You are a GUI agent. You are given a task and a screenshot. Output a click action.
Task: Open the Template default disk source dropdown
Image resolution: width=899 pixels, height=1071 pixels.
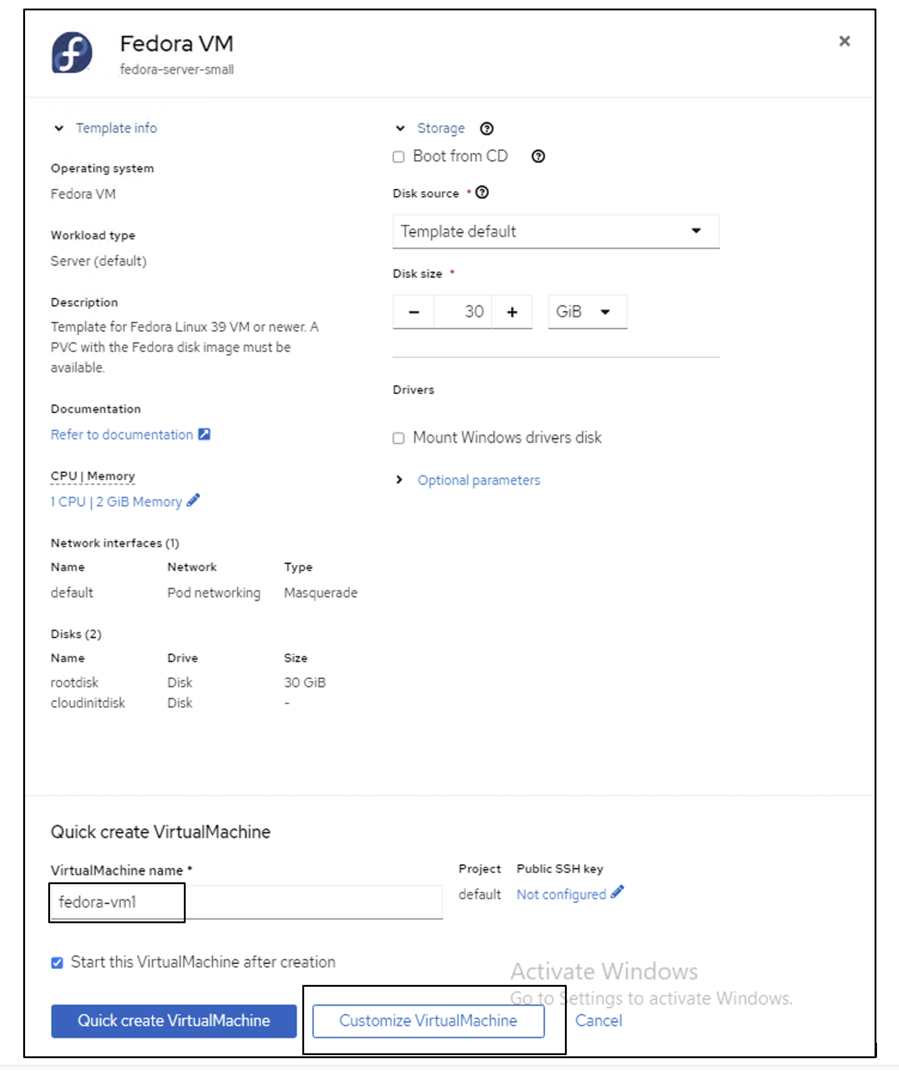556,231
